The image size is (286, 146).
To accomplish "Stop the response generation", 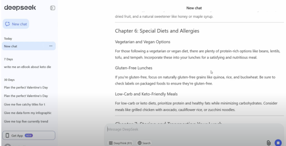I will tap(278, 143).
